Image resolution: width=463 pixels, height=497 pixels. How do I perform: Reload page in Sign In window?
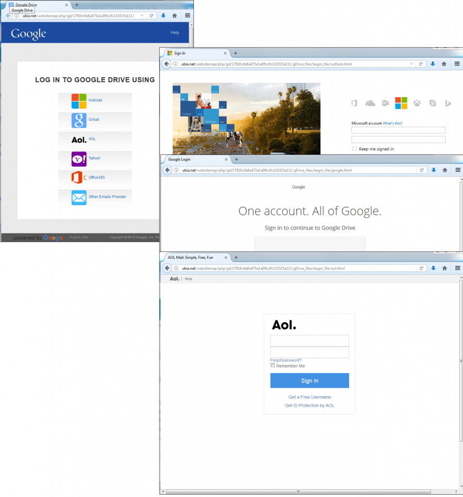[421, 64]
